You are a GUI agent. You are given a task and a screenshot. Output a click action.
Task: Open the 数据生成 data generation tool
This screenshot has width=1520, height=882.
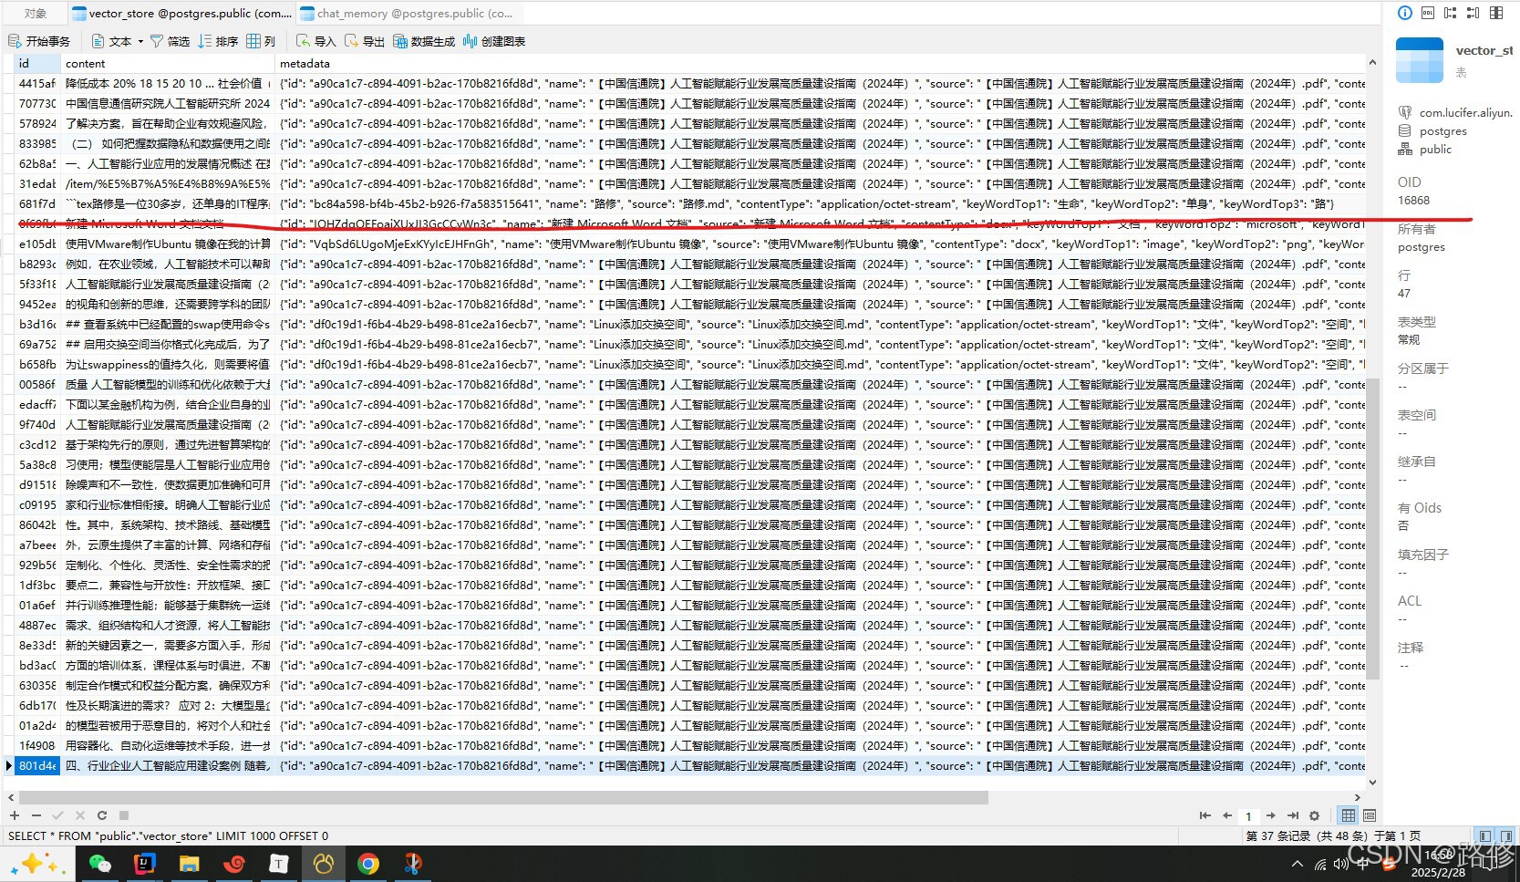424,41
